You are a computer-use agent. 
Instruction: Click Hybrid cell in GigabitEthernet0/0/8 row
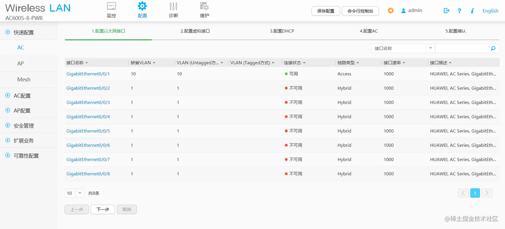click(344, 174)
